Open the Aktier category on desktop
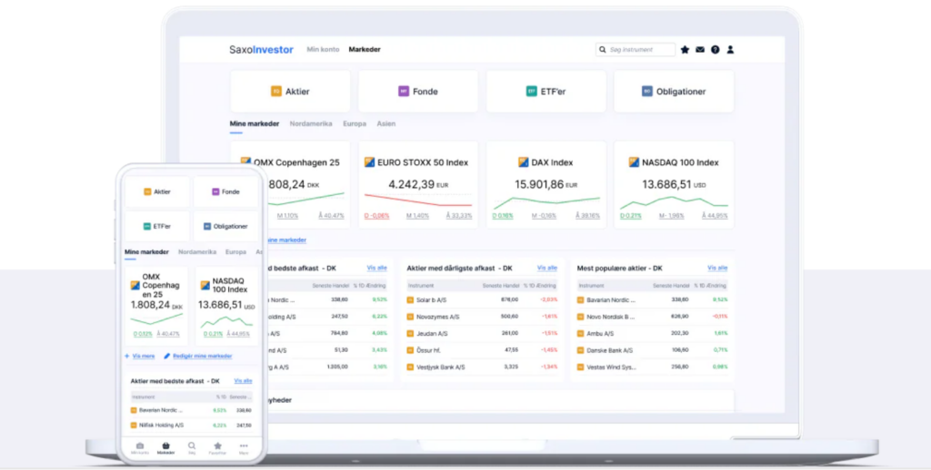Screen dimensions: 931x470 pyautogui.click(x=291, y=92)
